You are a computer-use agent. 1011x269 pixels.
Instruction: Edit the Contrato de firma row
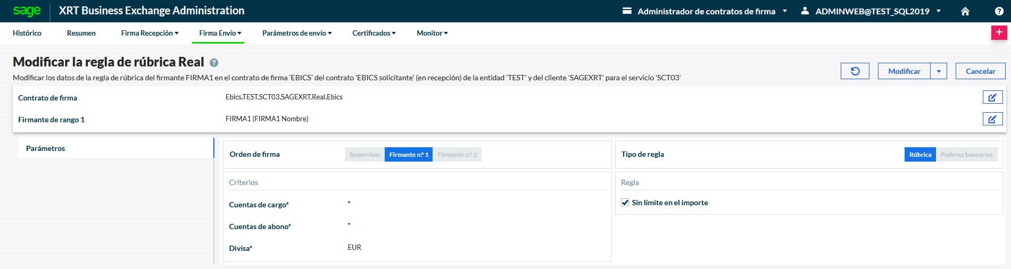pos(992,97)
